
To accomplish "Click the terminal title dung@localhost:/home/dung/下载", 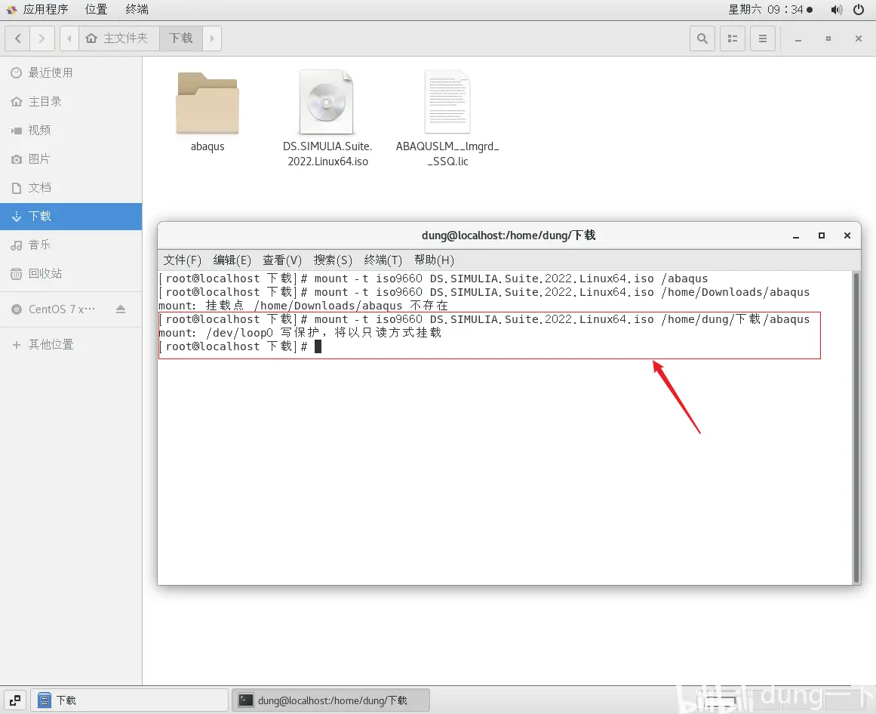I will pos(509,235).
